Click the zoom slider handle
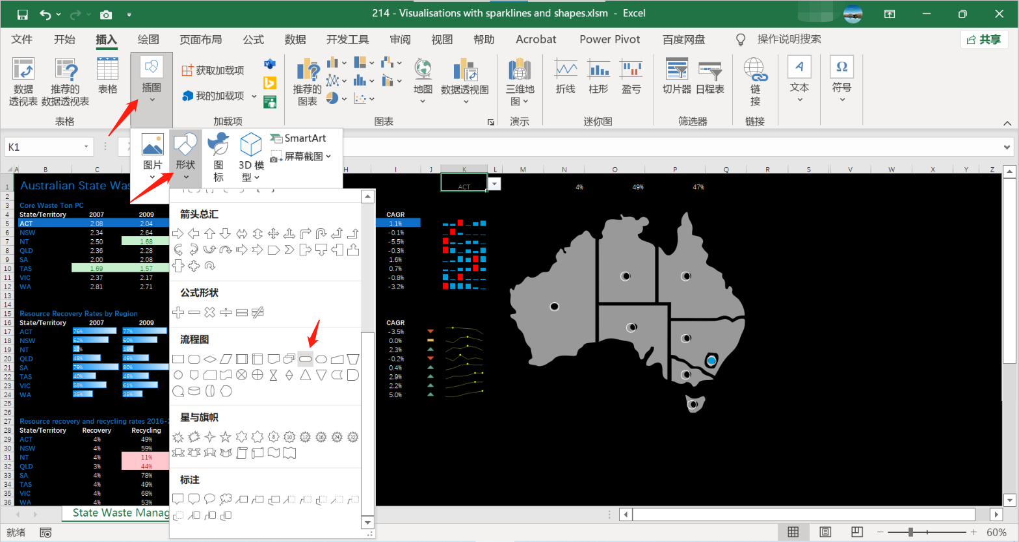Screen dimensions: 1019x542 pos(910,532)
